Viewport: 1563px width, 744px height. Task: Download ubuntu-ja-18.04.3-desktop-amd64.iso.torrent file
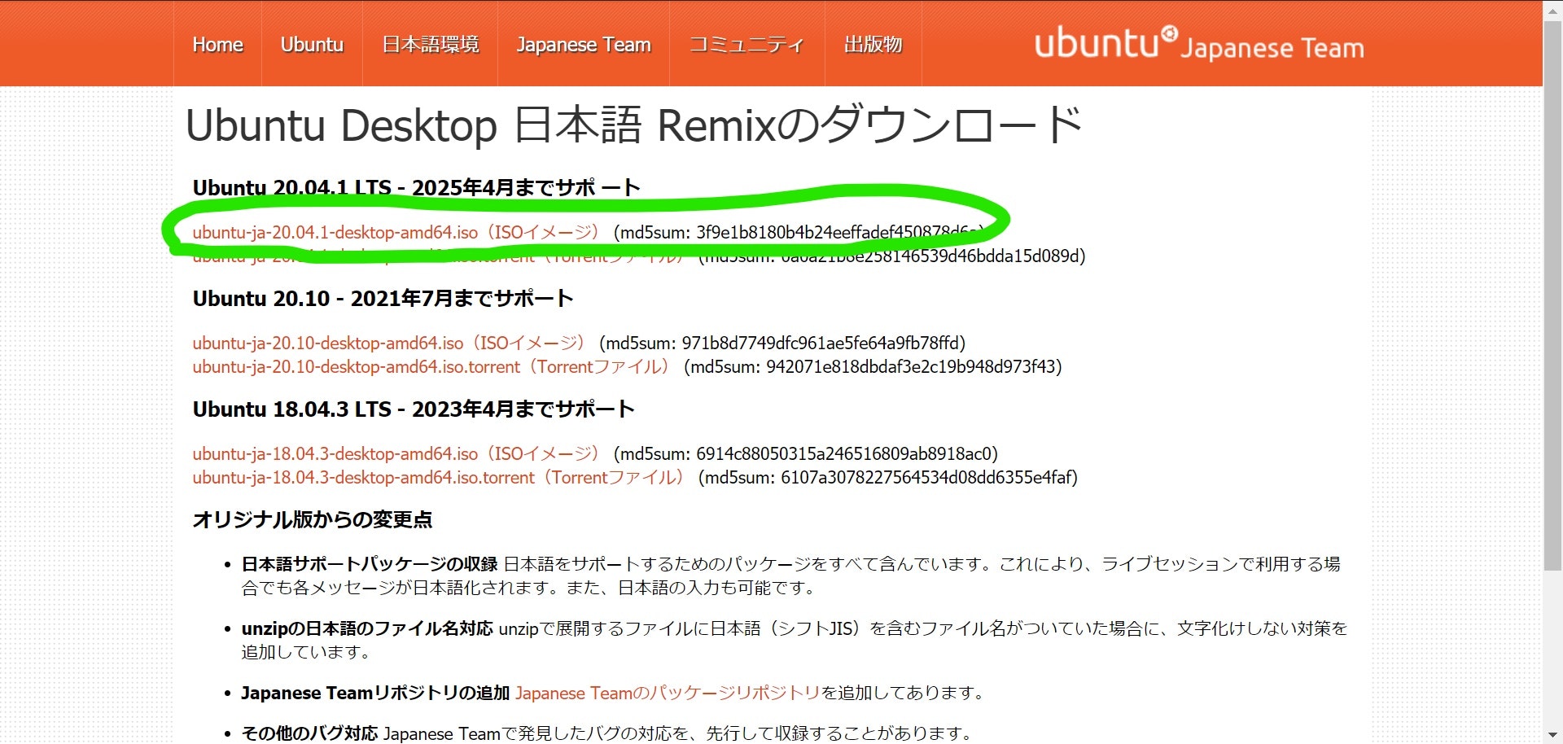pyautogui.click(x=438, y=477)
